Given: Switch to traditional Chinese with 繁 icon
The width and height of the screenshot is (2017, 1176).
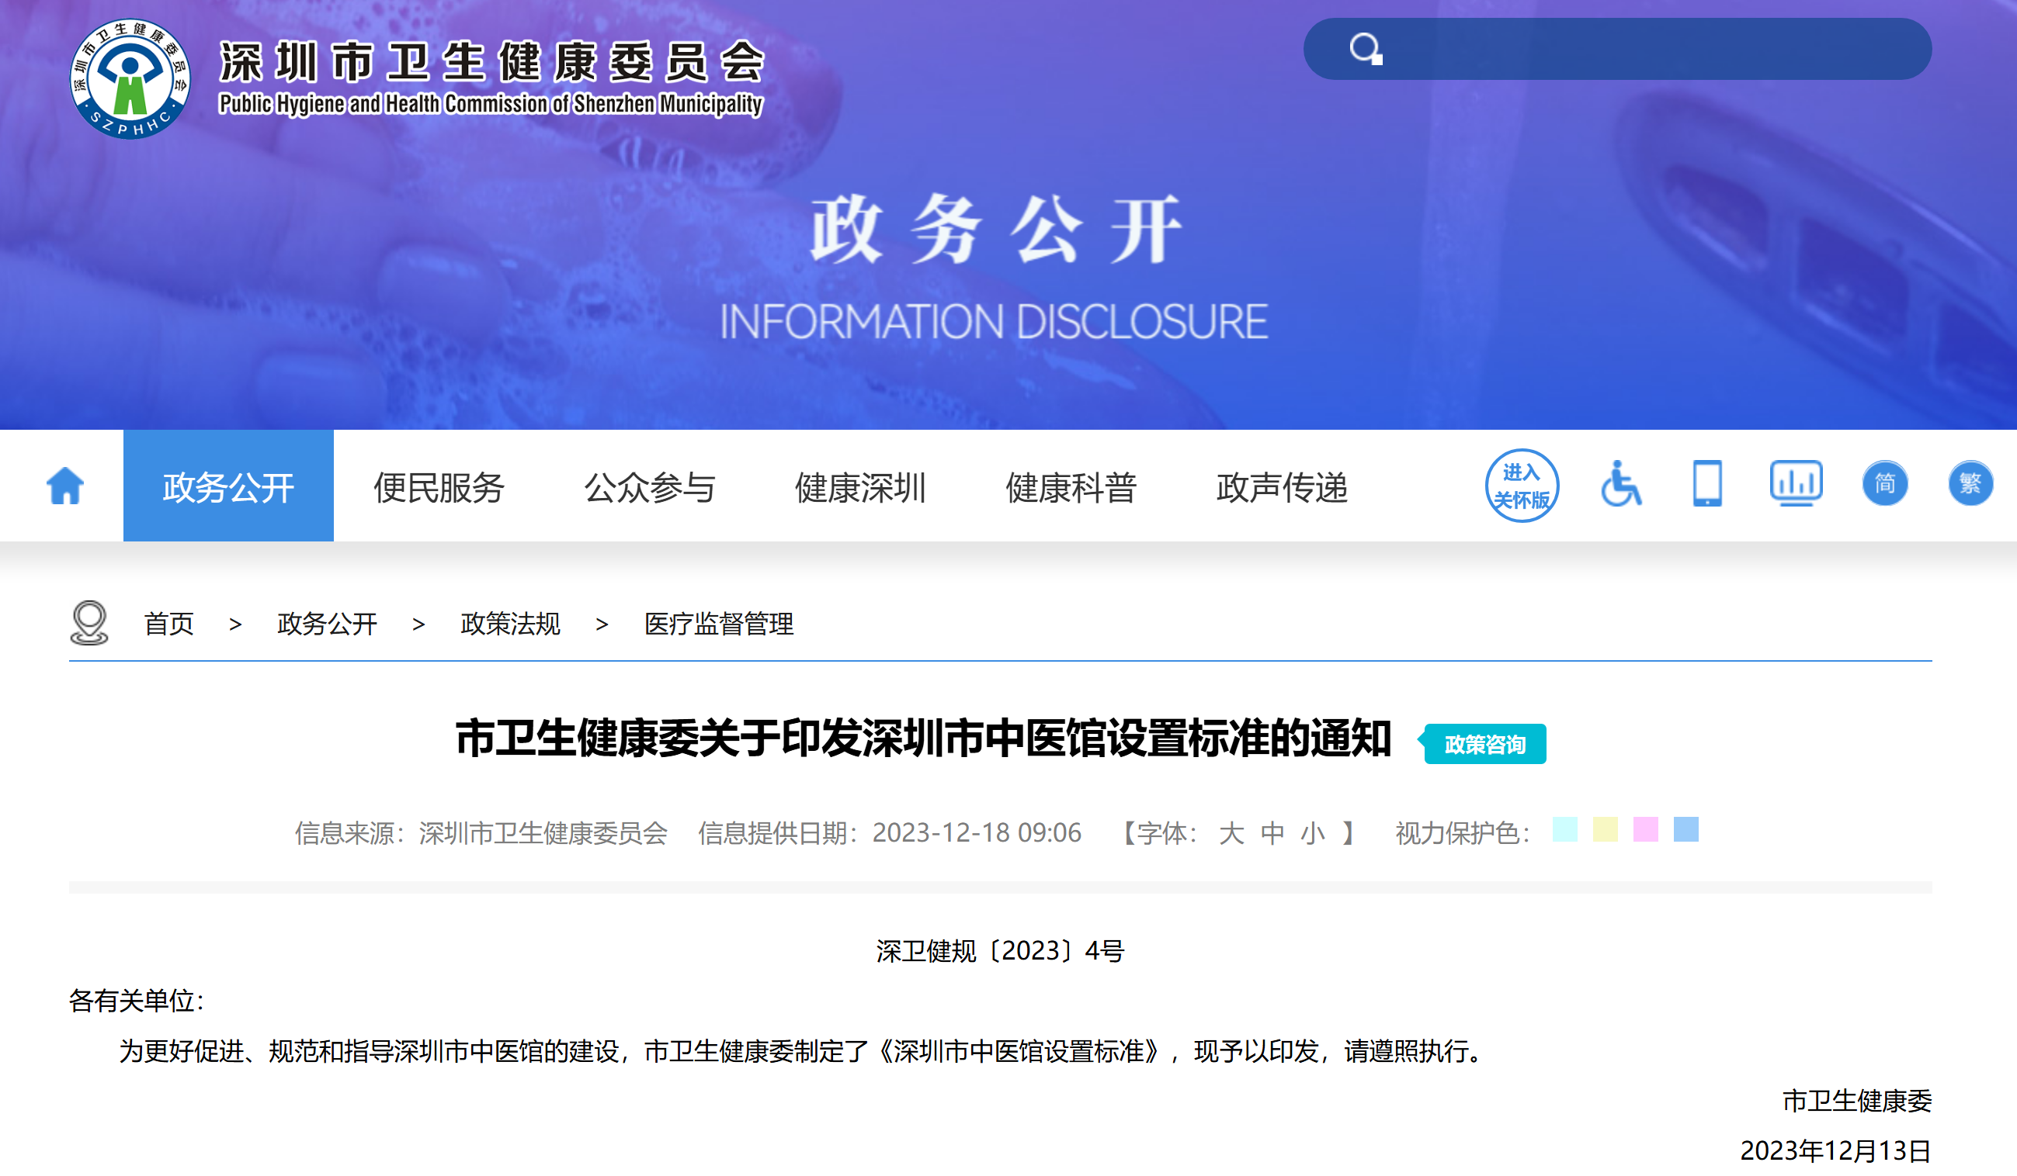Looking at the screenshot, I should click(x=1970, y=483).
